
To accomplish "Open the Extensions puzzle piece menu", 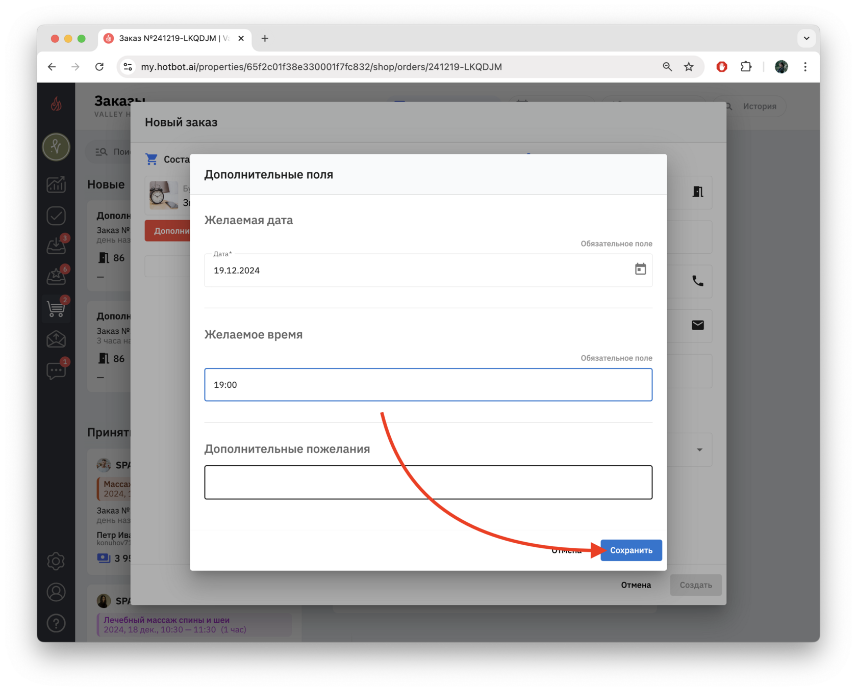I will click(746, 67).
